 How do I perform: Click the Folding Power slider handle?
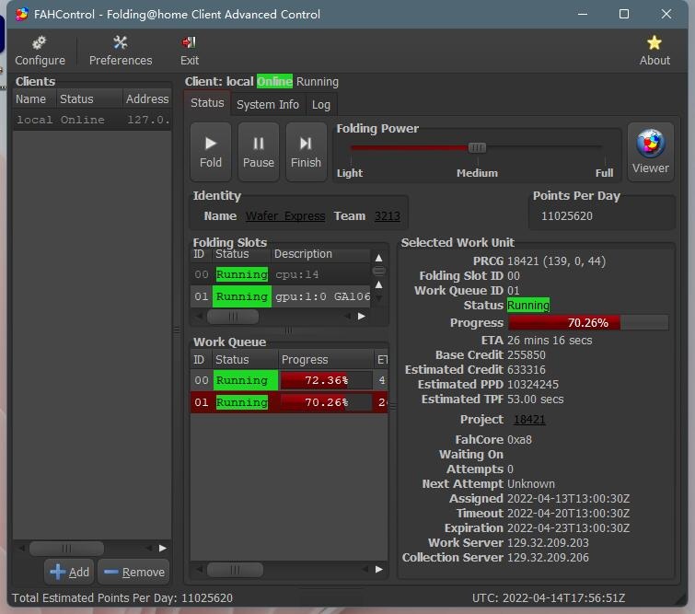pos(477,147)
